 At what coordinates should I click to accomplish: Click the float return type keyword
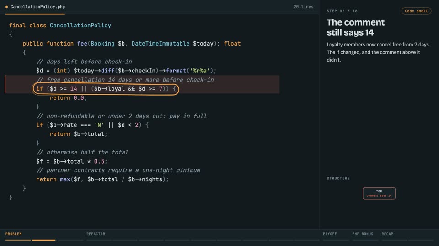232,44
